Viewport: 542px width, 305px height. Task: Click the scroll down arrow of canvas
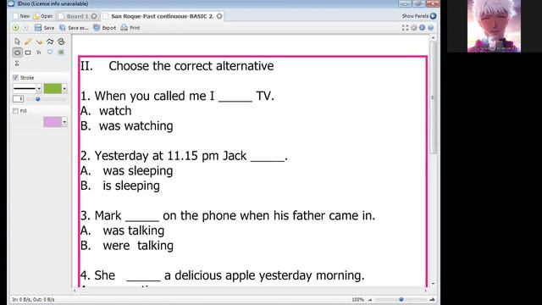pyautogui.click(x=433, y=284)
